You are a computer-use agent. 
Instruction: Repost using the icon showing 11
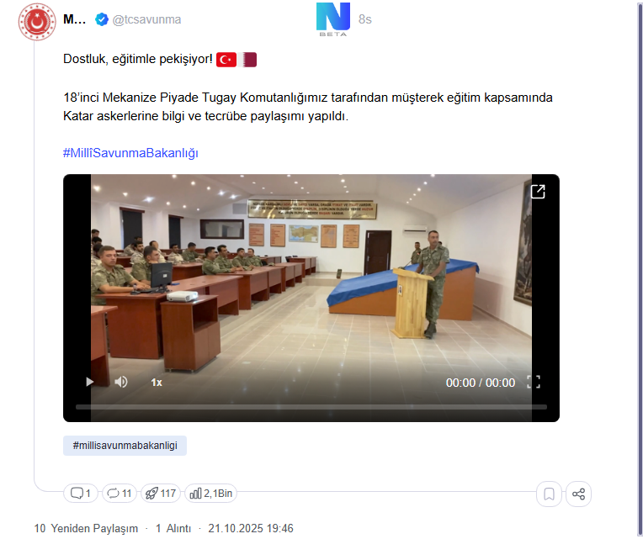click(x=119, y=493)
